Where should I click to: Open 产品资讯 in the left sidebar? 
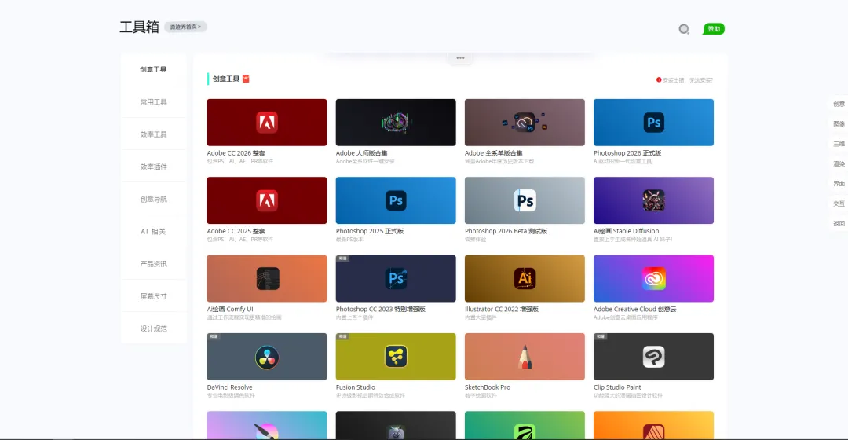coord(153,263)
